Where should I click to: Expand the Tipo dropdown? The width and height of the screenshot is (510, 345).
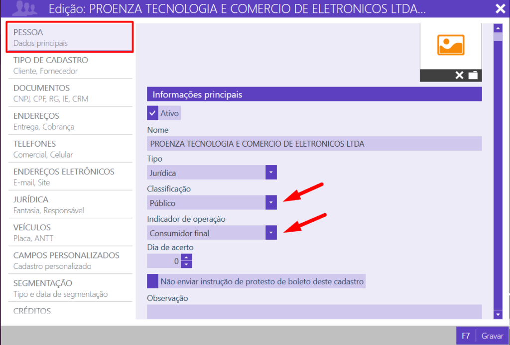point(270,172)
